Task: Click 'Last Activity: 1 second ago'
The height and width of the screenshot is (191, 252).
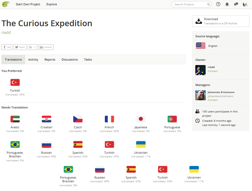Action: tap(219, 125)
